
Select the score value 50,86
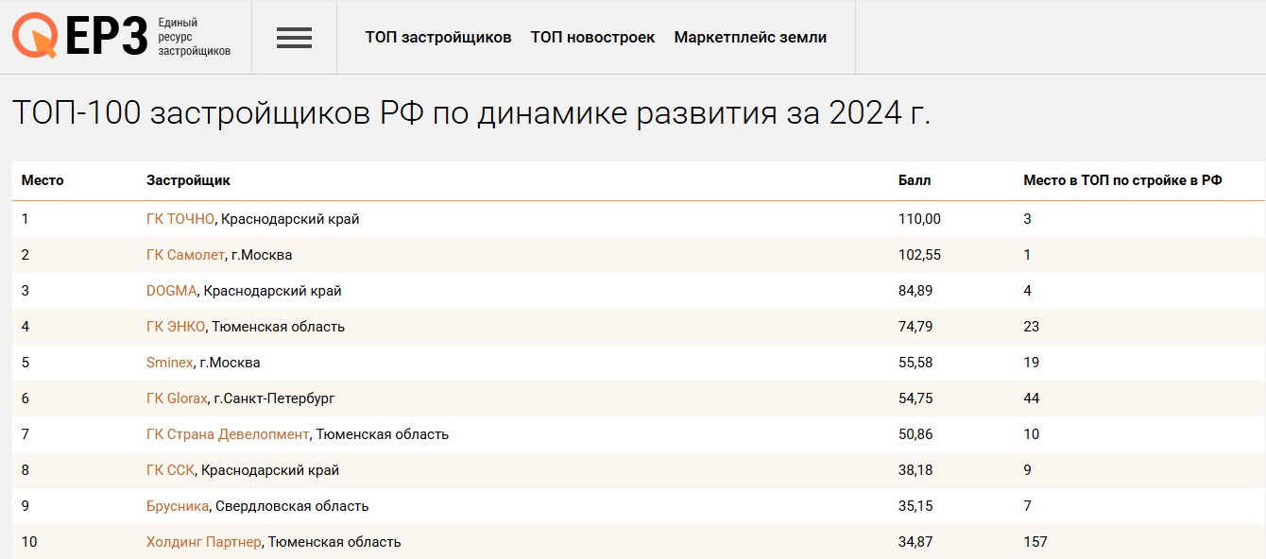tap(915, 434)
